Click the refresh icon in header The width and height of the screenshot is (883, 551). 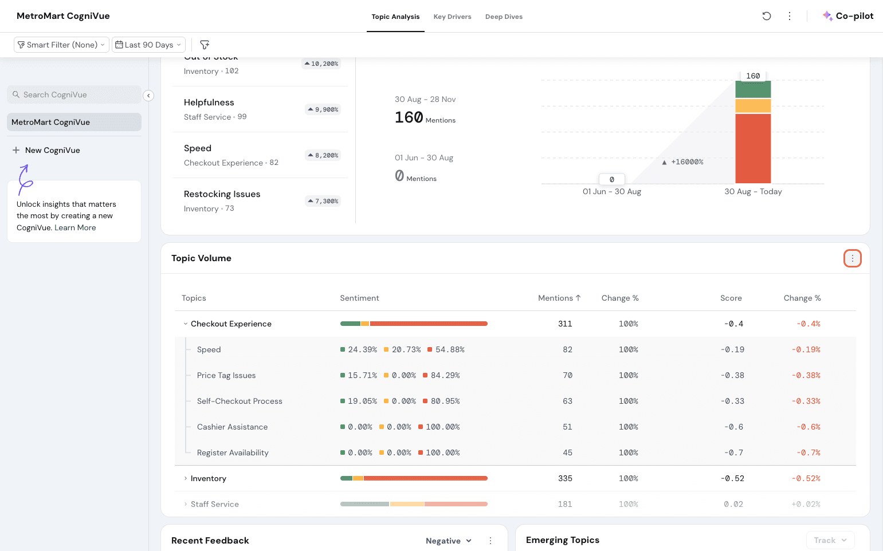[766, 16]
